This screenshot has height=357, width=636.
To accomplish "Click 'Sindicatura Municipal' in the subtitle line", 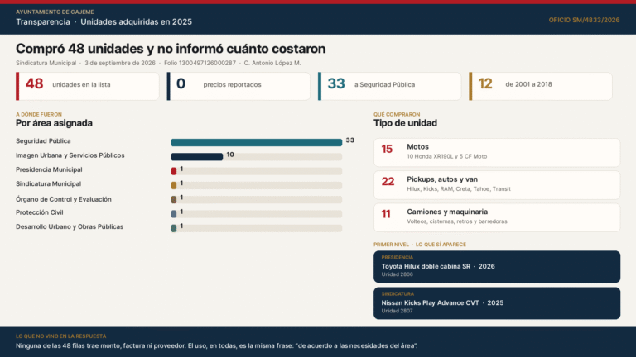I will (x=46, y=63).
